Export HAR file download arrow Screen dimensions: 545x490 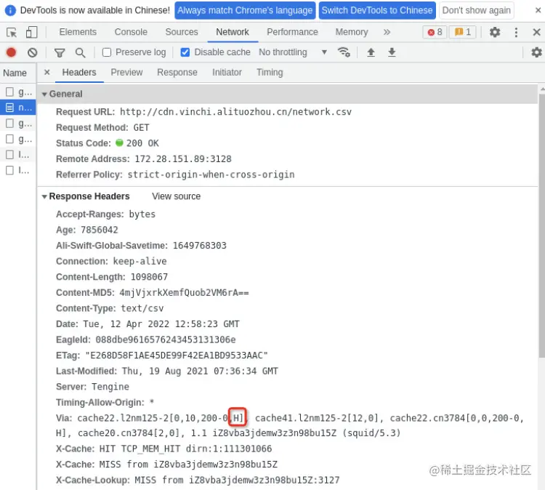point(392,52)
